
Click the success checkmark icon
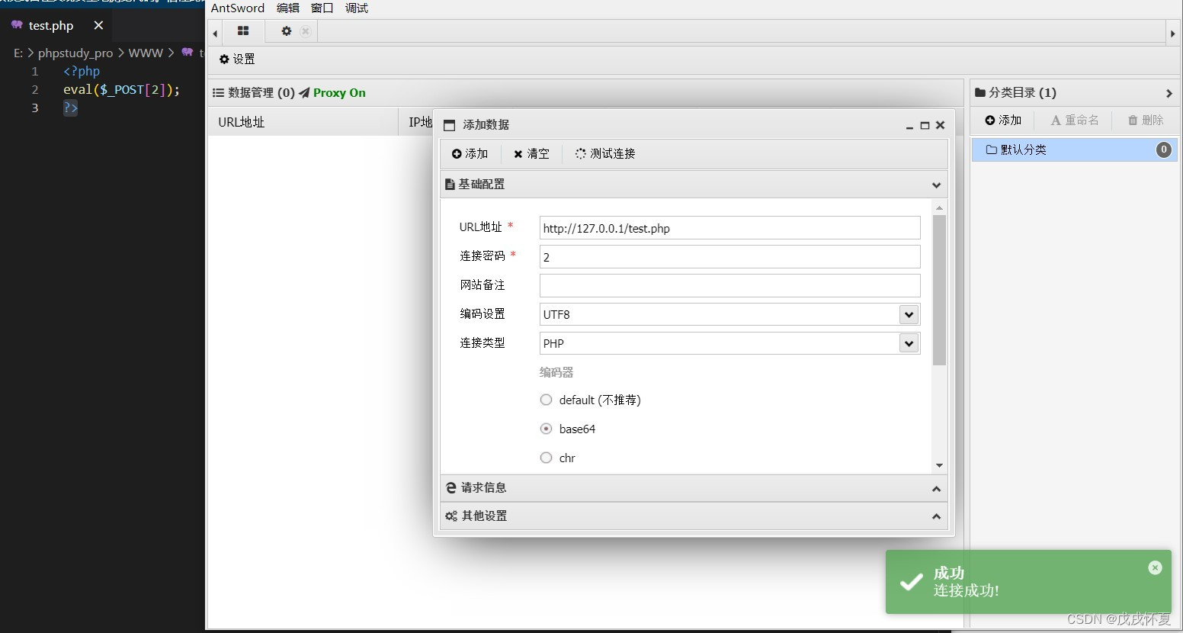911,583
